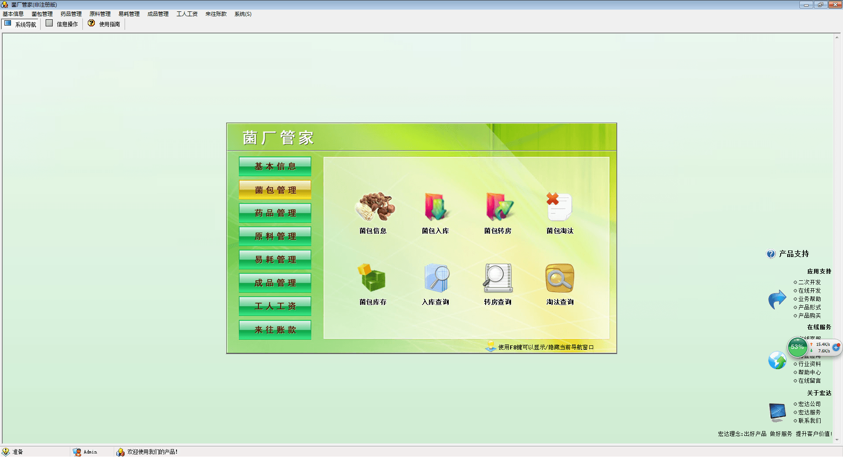Viewport: 843px width, 457px height.
Task: Click the 准备 status icon
Action: [6, 452]
